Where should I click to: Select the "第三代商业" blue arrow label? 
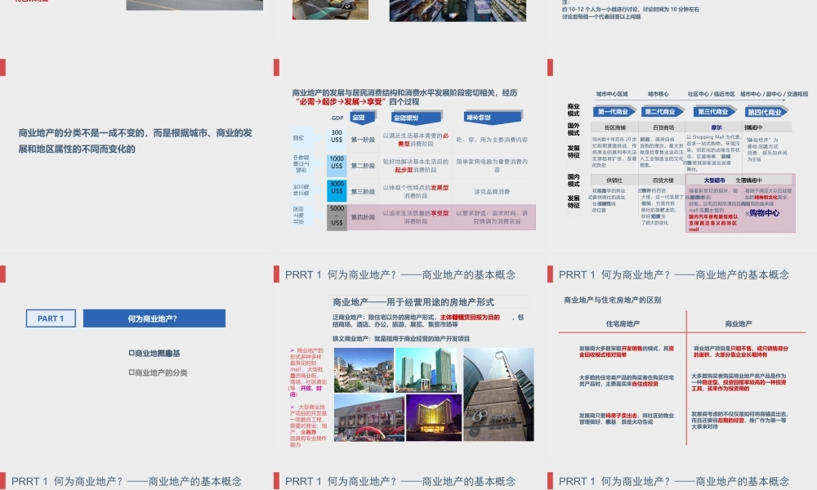point(714,111)
